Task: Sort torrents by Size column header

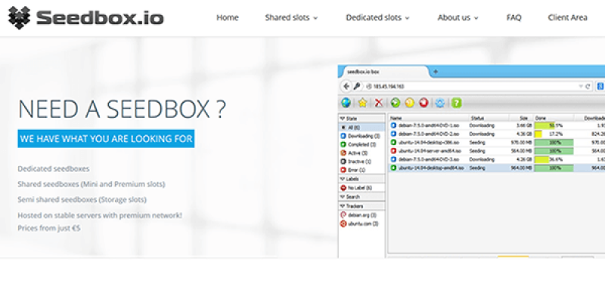Action: coord(522,119)
